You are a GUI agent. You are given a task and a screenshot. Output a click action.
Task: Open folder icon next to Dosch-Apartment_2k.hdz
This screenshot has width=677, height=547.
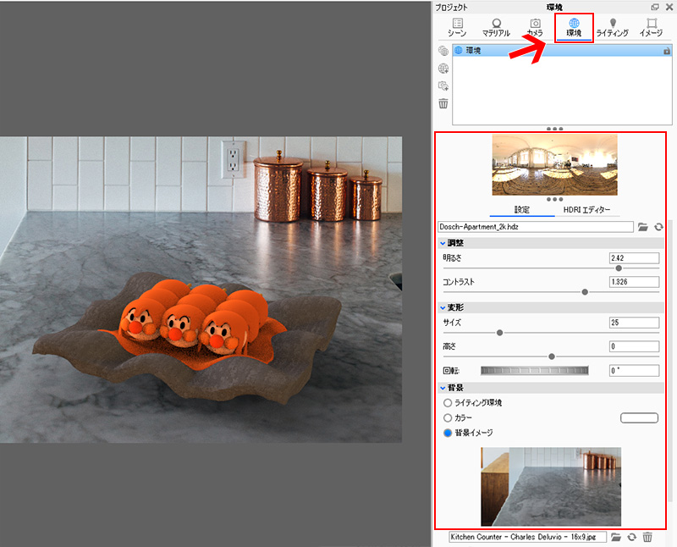click(x=643, y=227)
